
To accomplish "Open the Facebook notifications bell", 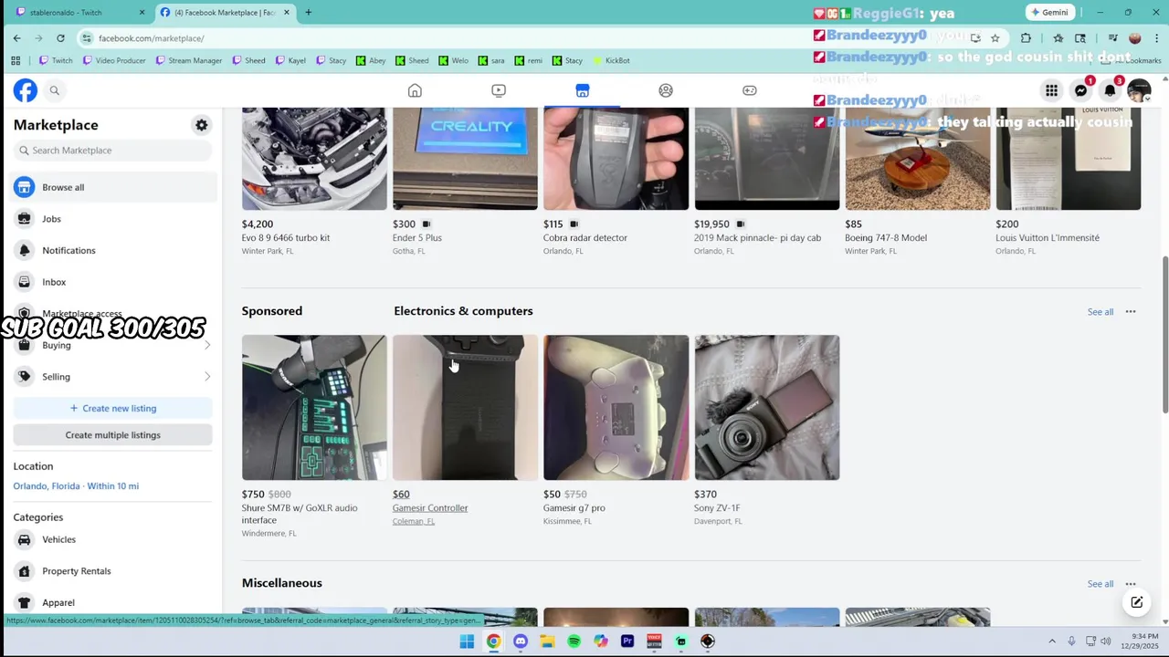I will pos(1111,90).
